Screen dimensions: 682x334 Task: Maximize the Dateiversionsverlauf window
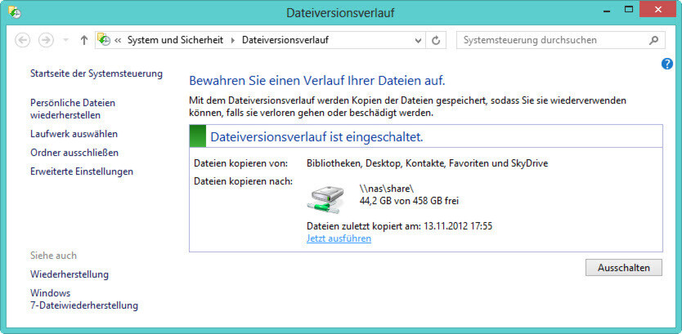click(x=628, y=9)
